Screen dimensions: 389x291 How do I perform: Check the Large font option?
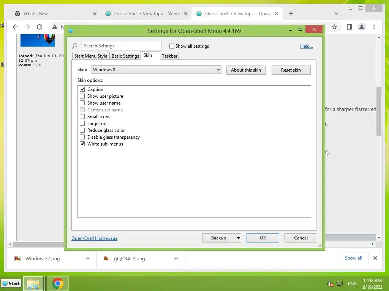82,123
